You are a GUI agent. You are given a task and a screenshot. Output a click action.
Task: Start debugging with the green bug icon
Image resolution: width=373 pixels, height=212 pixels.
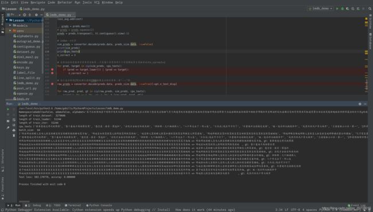click(x=343, y=9)
